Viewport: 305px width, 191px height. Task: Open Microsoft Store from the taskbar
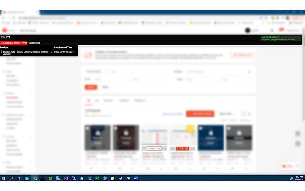[27, 178]
